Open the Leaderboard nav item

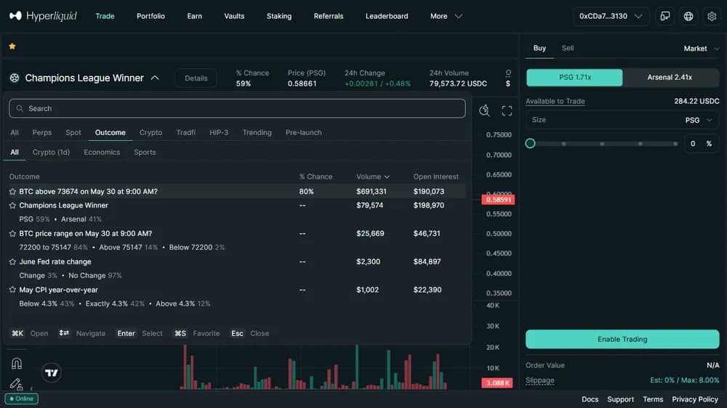(387, 16)
